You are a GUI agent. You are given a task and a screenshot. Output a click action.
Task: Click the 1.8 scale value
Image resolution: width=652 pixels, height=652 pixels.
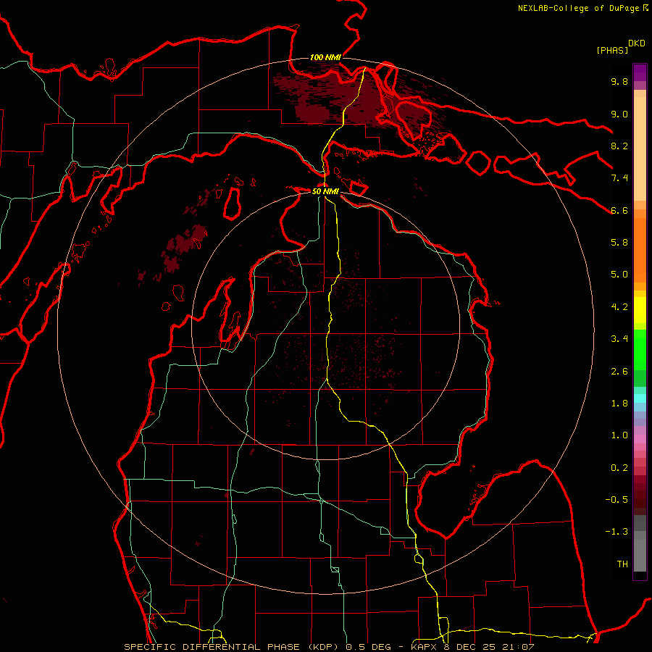pyautogui.click(x=619, y=404)
